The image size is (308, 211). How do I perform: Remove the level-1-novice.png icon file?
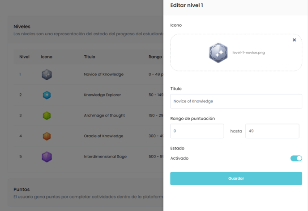coord(294,40)
